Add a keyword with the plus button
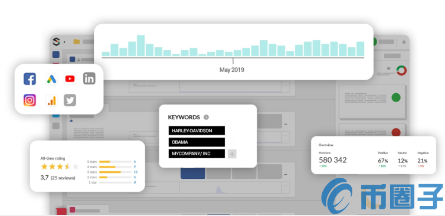This screenshot has width=445, height=216. pos(232,154)
